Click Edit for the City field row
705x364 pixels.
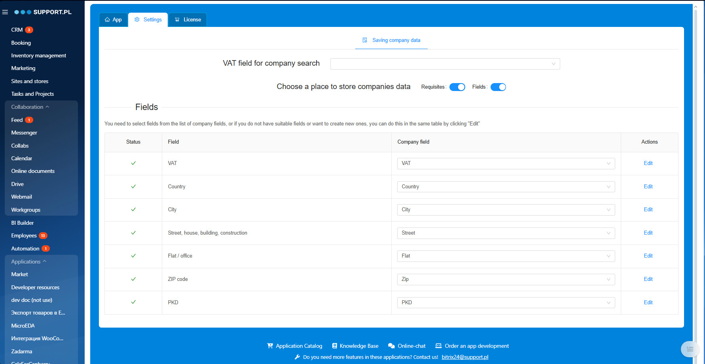(x=648, y=210)
